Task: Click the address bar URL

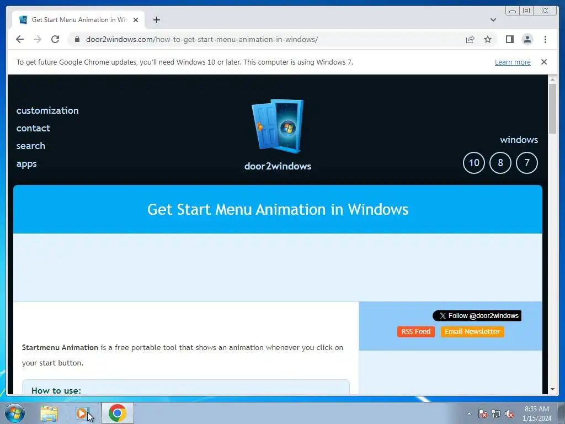Action: pos(202,39)
